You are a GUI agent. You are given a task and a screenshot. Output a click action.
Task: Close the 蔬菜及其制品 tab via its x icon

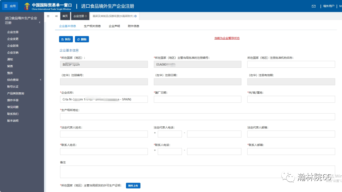(135, 16)
